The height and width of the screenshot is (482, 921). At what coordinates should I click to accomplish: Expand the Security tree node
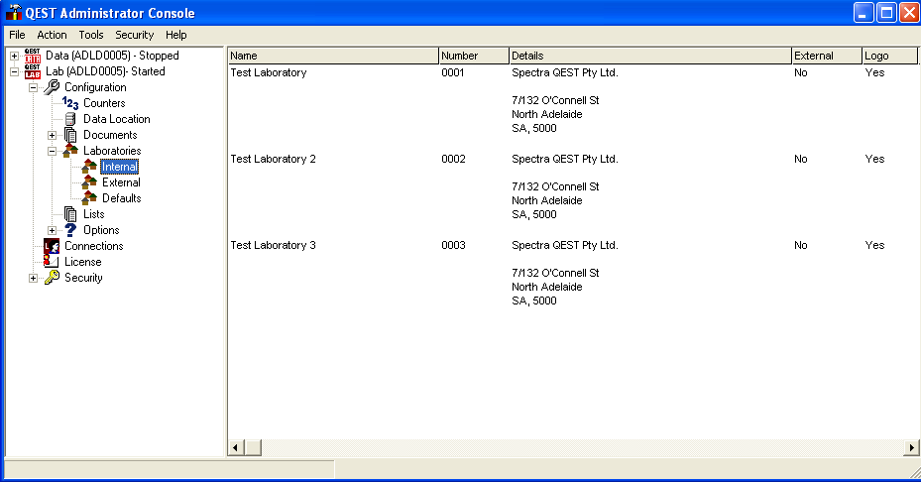point(33,278)
